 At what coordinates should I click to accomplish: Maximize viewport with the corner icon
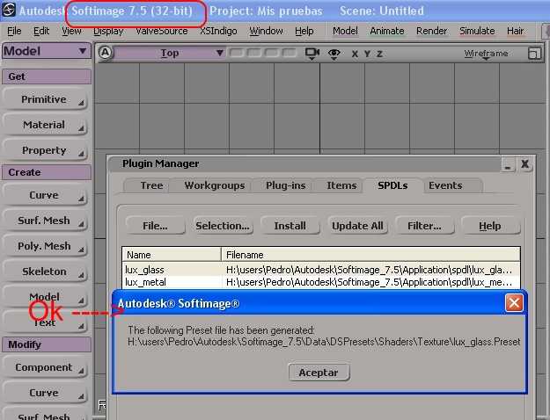(534, 54)
